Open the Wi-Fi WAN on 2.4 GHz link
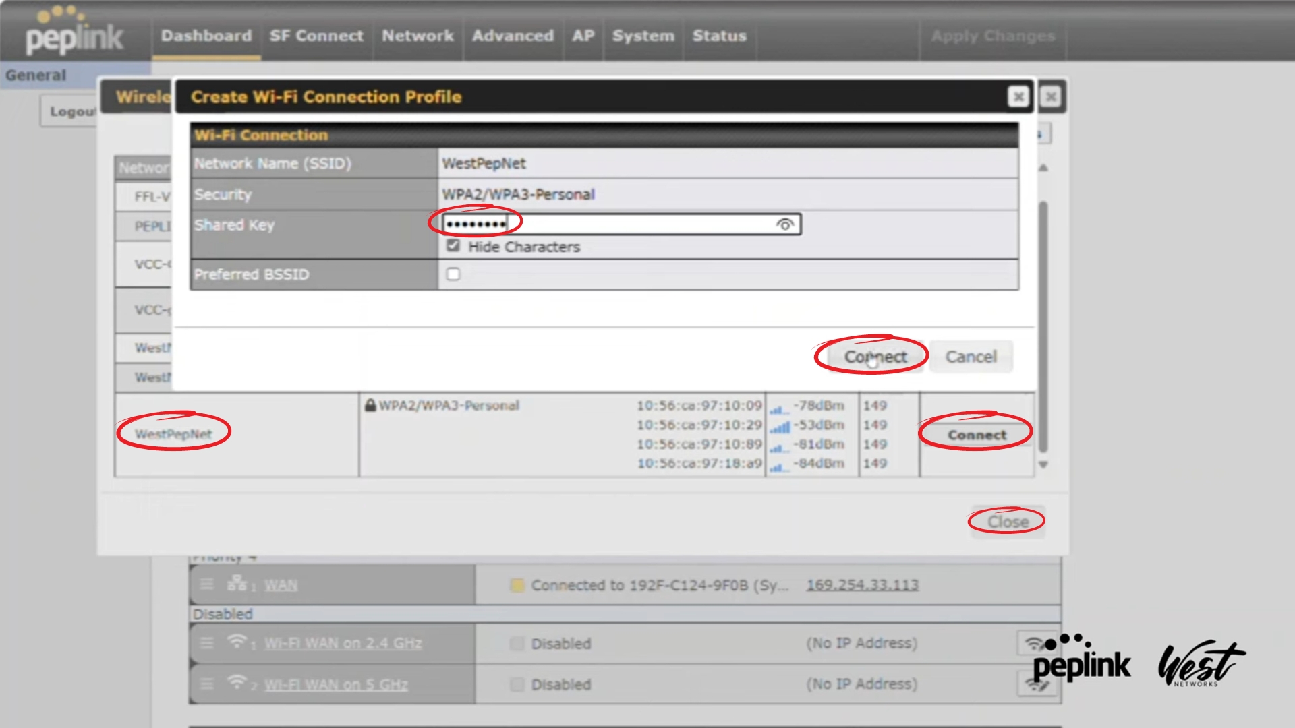 [x=343, y=644]
